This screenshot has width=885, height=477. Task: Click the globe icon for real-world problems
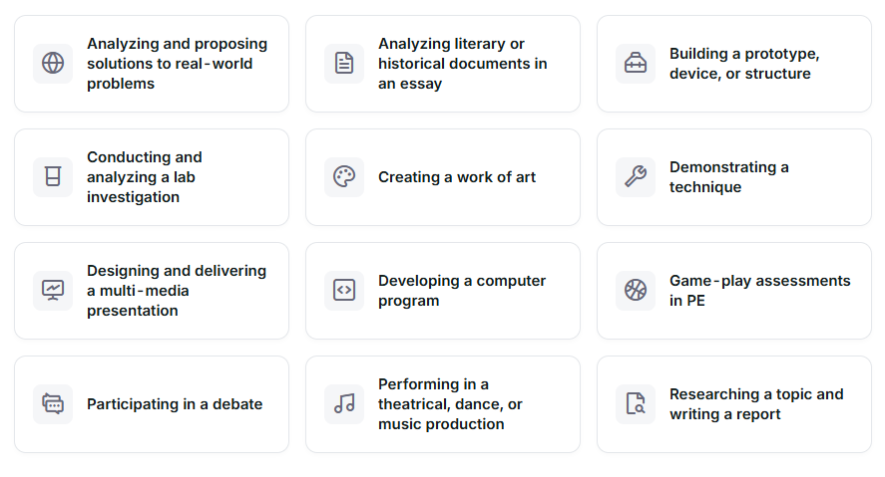53,63
